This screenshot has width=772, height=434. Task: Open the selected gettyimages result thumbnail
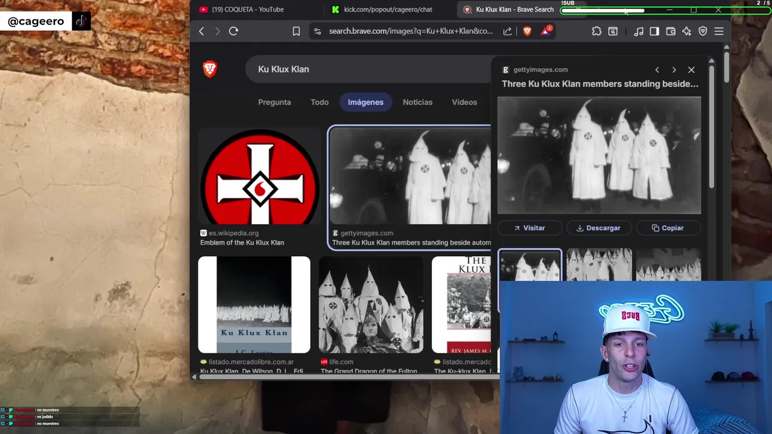[411, 176]
